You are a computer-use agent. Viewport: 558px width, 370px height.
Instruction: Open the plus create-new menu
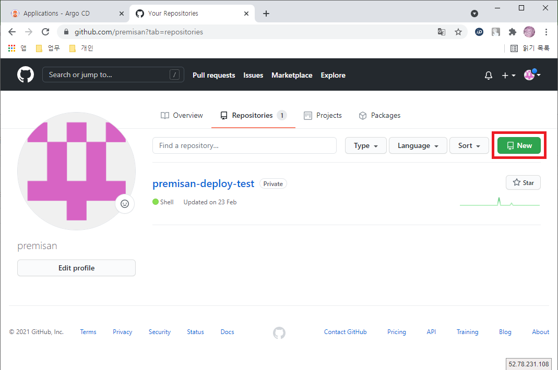click(x=508, y=76)
